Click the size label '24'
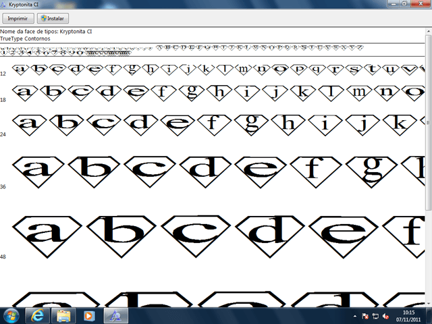This screenshot has height=324, width=432. [x=3, y=134]
